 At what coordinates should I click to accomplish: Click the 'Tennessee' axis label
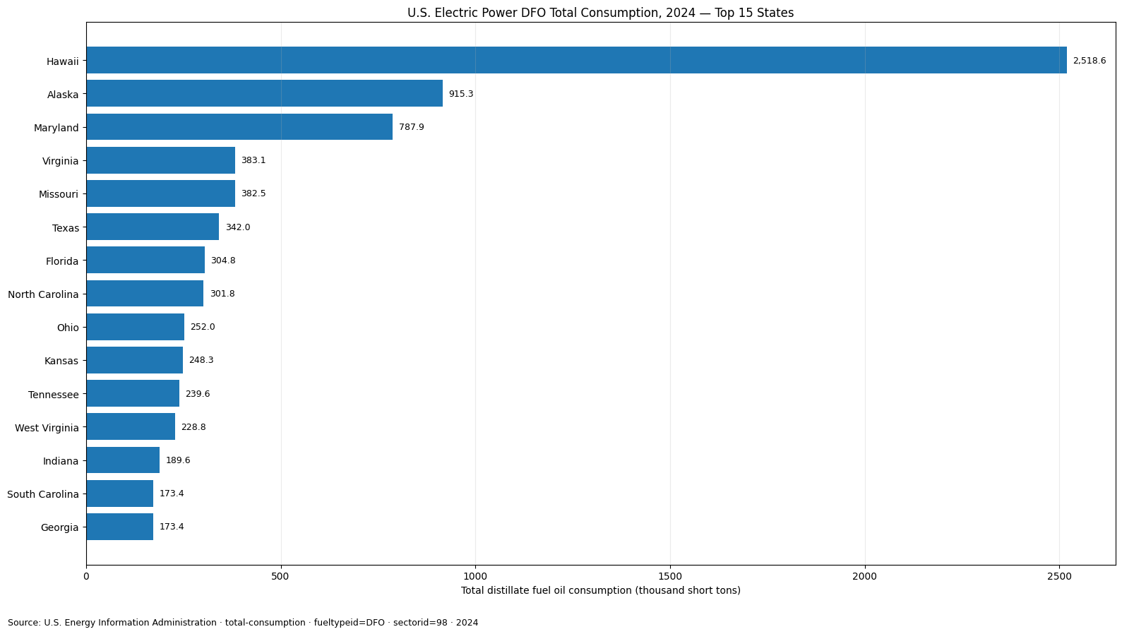[54, 395]
